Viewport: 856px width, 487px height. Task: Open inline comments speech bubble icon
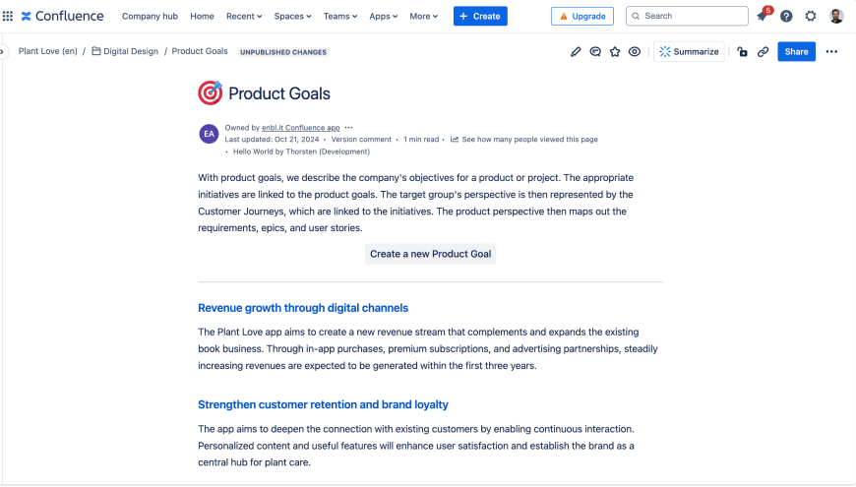coord(595,52)
